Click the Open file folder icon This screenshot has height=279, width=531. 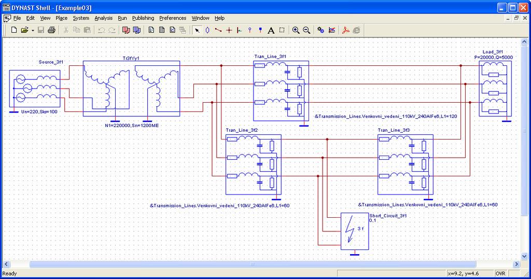click(x=24, y=30)
